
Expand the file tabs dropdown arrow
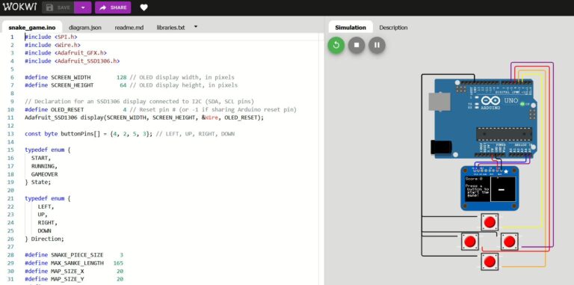point(196,27)
